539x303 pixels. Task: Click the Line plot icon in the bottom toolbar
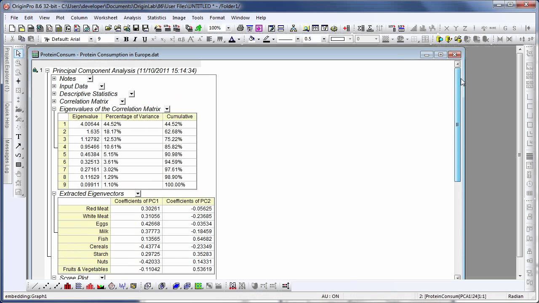(35, 286)
